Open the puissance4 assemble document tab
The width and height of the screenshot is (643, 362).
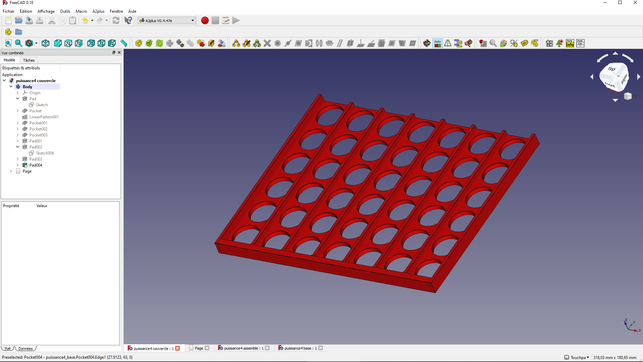244,348
